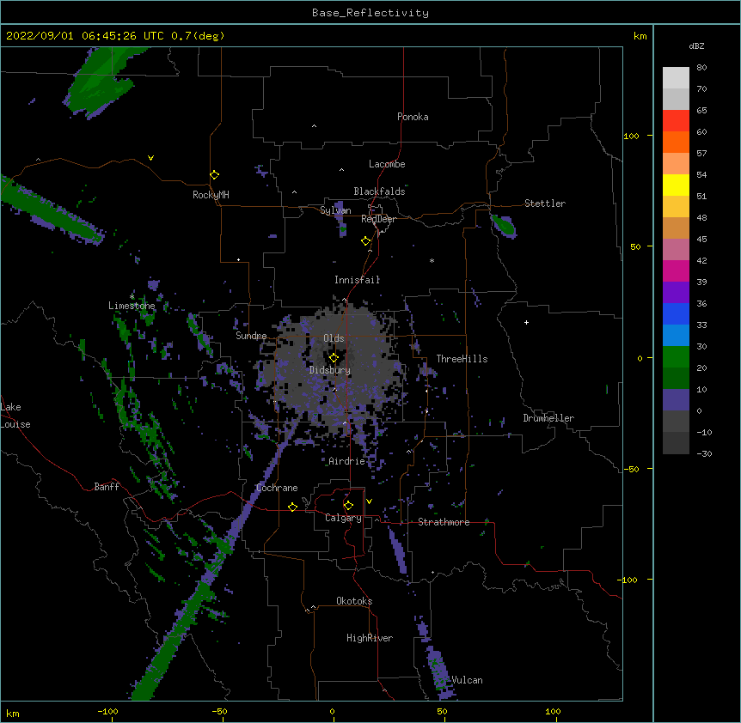
Task: Click the HighRiver label
Action: (x=370, y=638)
